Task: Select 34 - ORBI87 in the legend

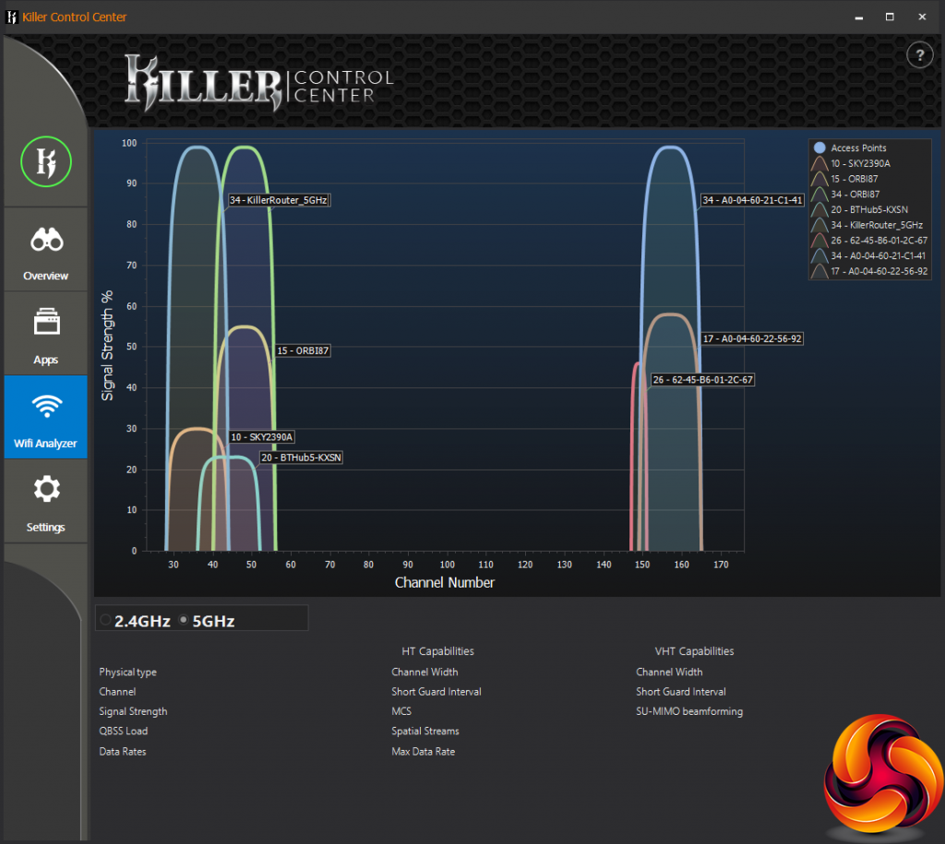Action: coord(855,194)
